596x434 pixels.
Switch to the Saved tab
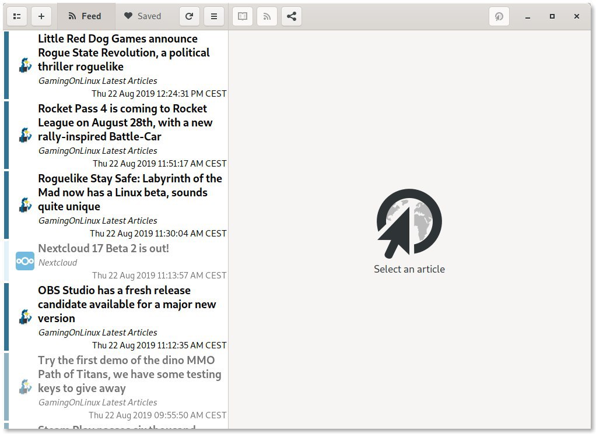[x=143, y=16]
